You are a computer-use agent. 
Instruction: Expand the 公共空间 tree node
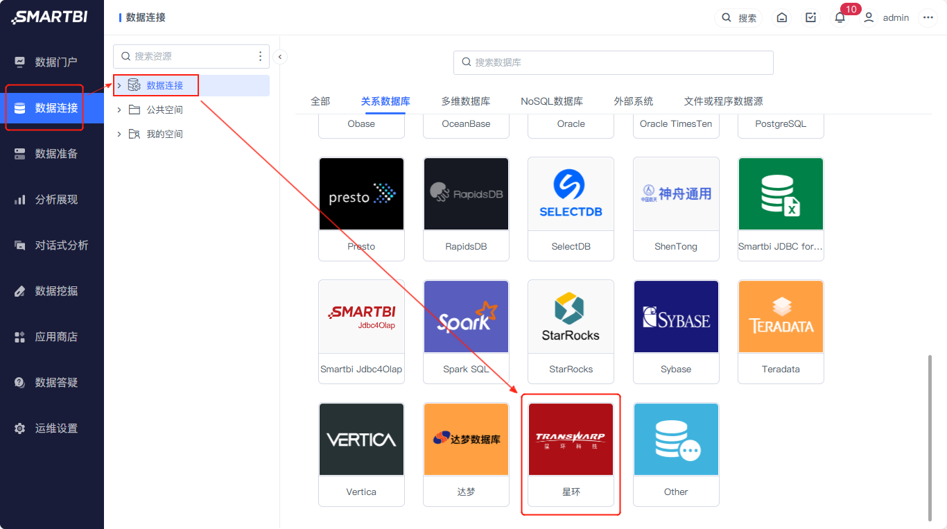pyautogui.click(x=119, y=110)
